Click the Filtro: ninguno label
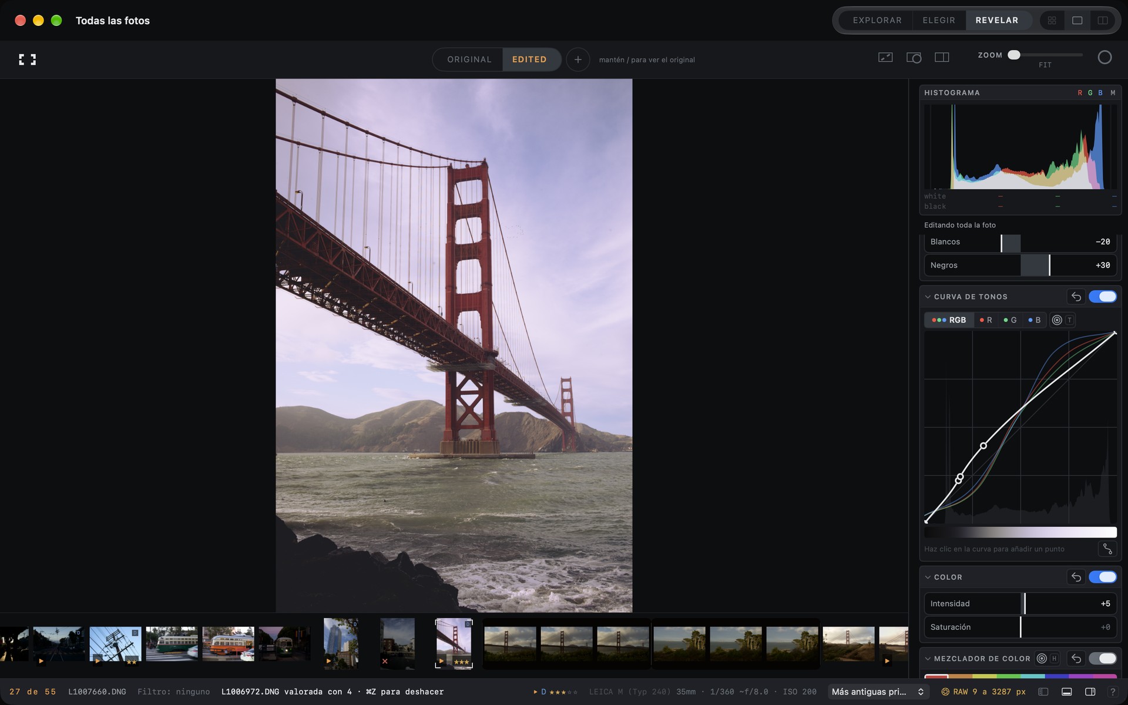Screen dimensions: 1128x705 (x=173, y=692)
